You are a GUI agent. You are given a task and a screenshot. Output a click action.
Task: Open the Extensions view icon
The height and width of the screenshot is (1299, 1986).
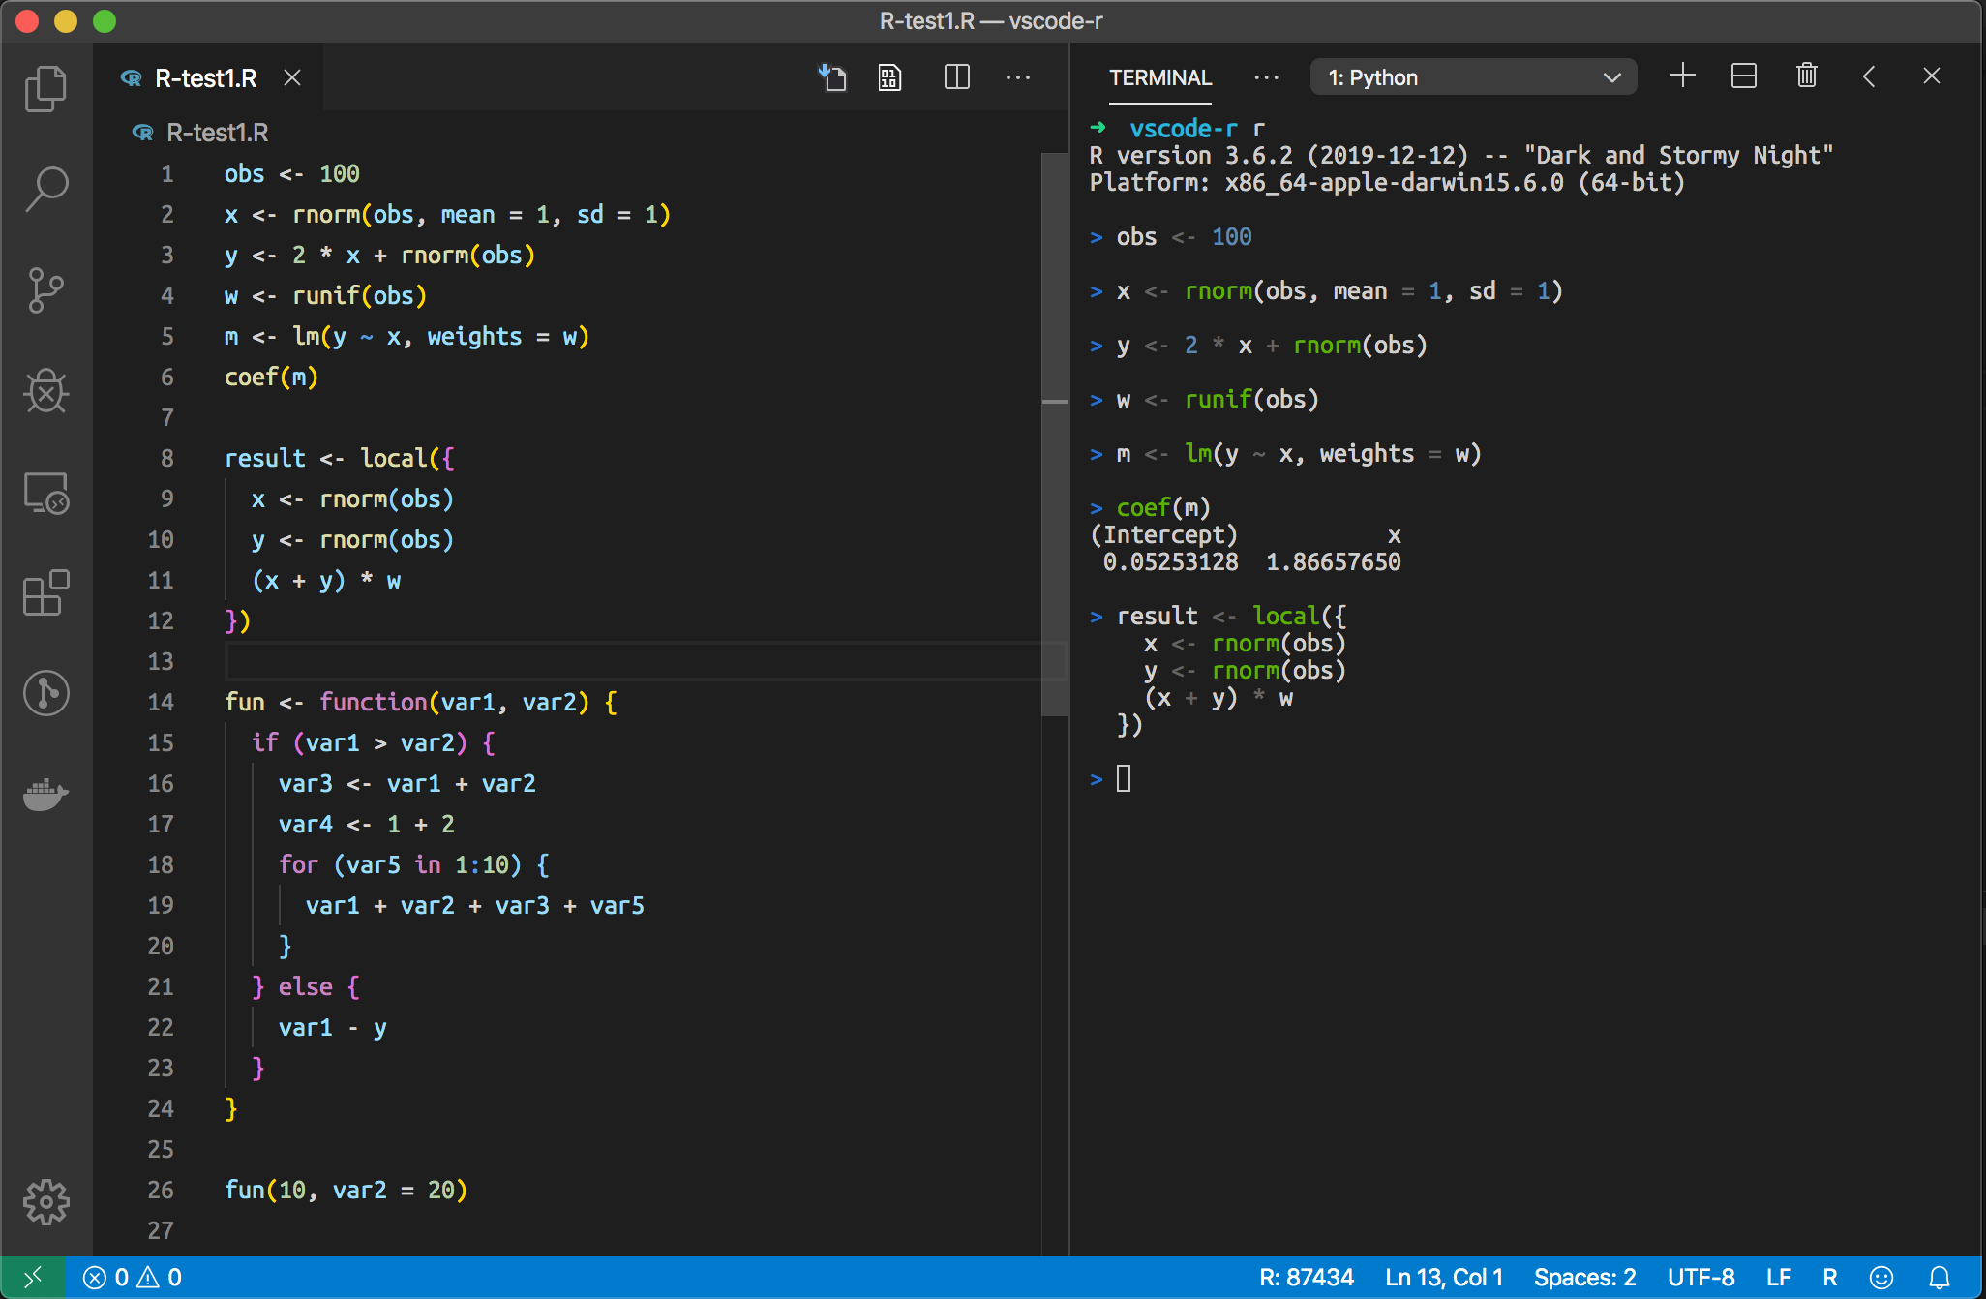pyautogui.click(x=45, y=592)
